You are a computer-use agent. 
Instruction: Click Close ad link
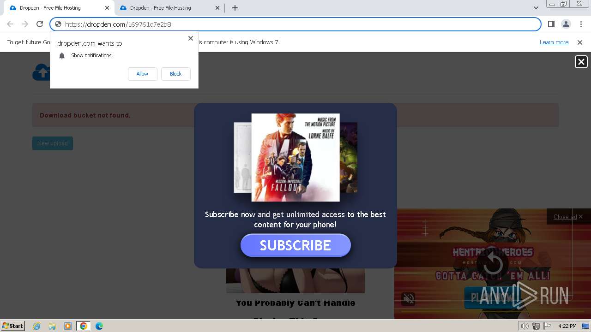click(x=565, y=217)
